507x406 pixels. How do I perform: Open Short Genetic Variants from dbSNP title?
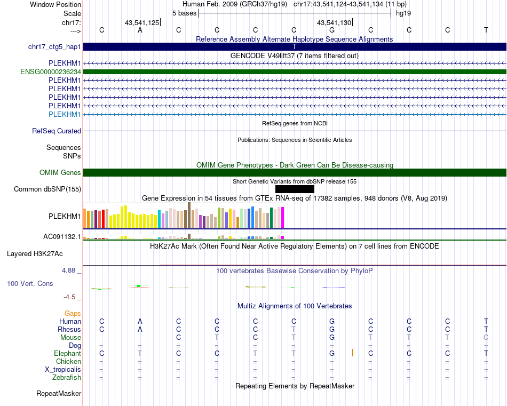pos(295,181)
